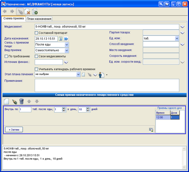The height and width of the screenshot is (172, 189).
Task: Expand small arrow beside person-document icon
Action: tap(107, 75)
